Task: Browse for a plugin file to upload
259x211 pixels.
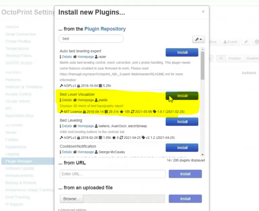Action: click(71, 199)
